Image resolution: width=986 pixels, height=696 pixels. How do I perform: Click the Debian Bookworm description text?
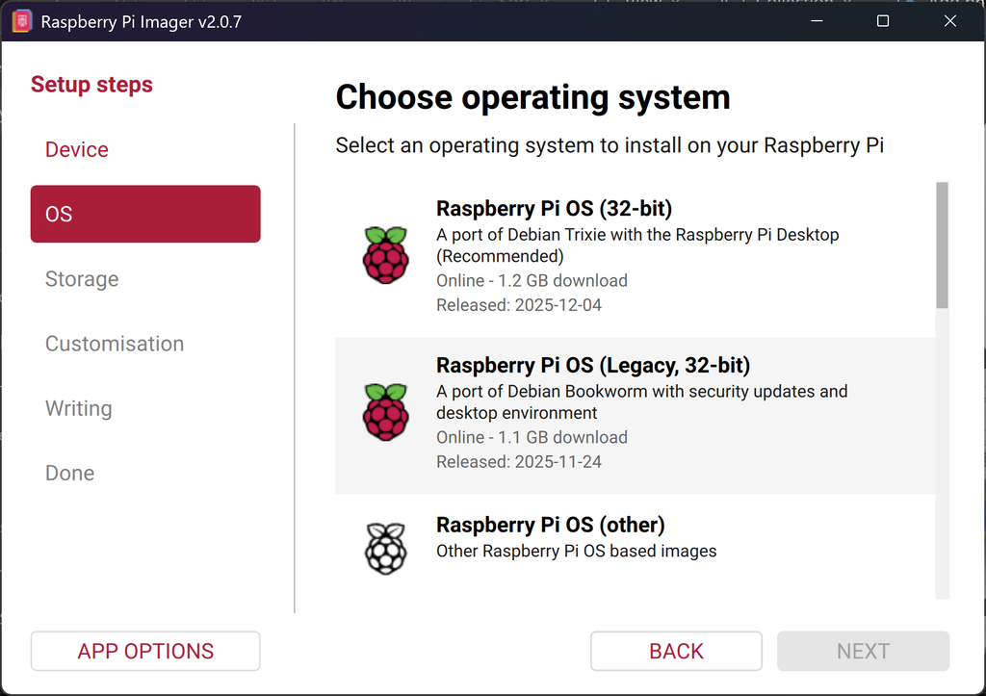642,401
